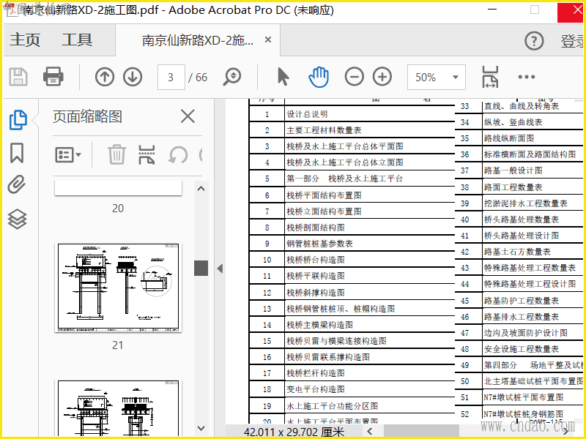The height and width of the screenshot is (439, 586).
Task: Click the 设计总说明 row text
Action: pos(307,114)
